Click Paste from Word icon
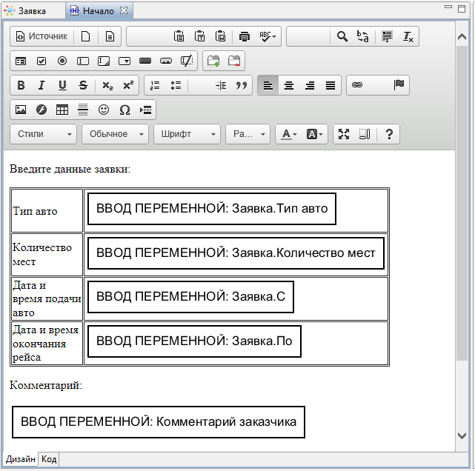 (221, 36)
